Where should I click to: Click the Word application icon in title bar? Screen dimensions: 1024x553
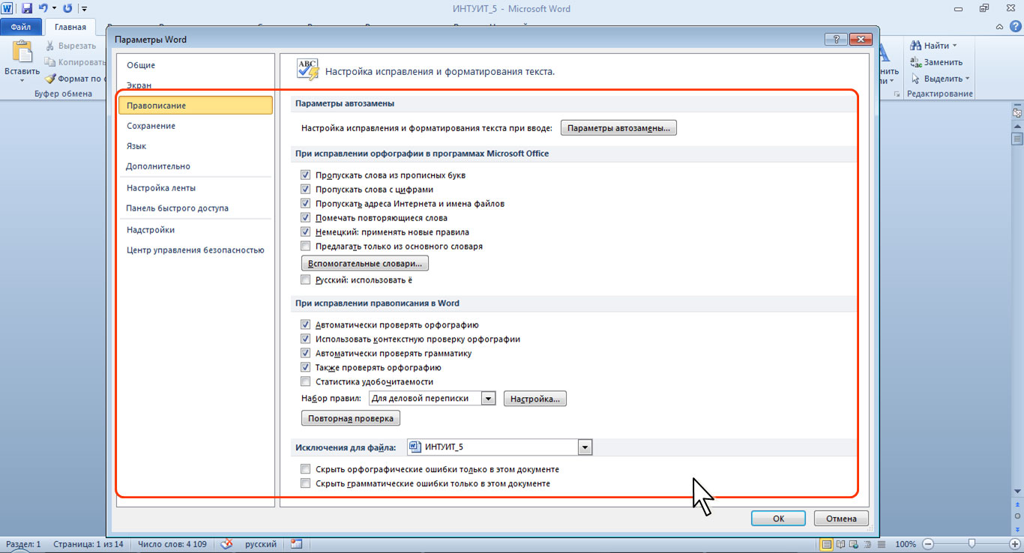tap(8, 9)
